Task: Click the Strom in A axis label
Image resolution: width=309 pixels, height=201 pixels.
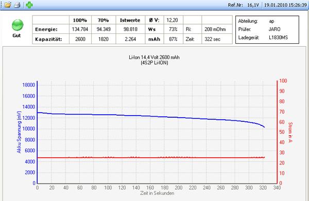Action: tap(290, 132)
